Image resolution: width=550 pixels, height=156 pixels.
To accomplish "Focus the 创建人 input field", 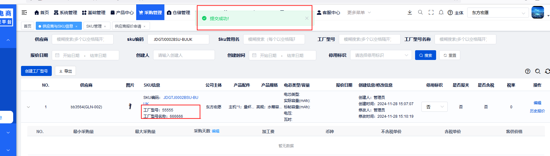I will pos(184,55).
